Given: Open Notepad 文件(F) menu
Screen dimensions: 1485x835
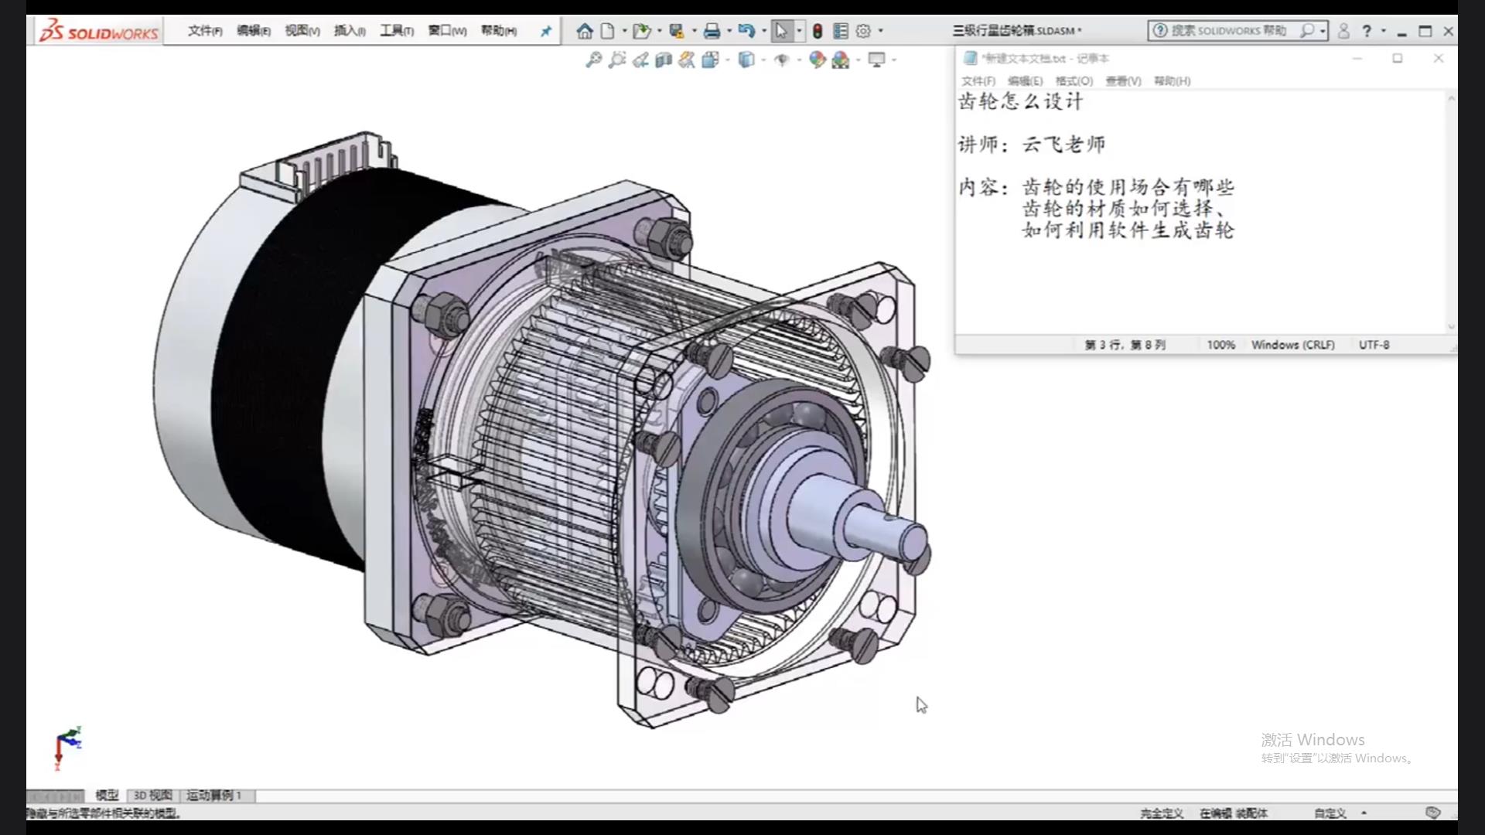Looking at the screenshot, I should click(978, 80).
